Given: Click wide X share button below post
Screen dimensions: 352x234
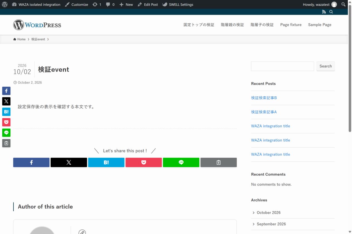Looking at the screenshot, I should (69, 162).
